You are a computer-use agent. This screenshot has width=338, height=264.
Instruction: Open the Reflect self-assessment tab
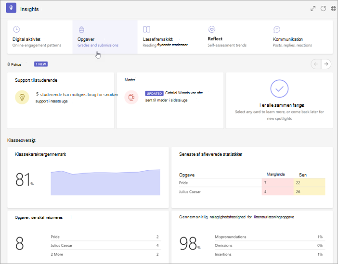[x=235, y=37]
